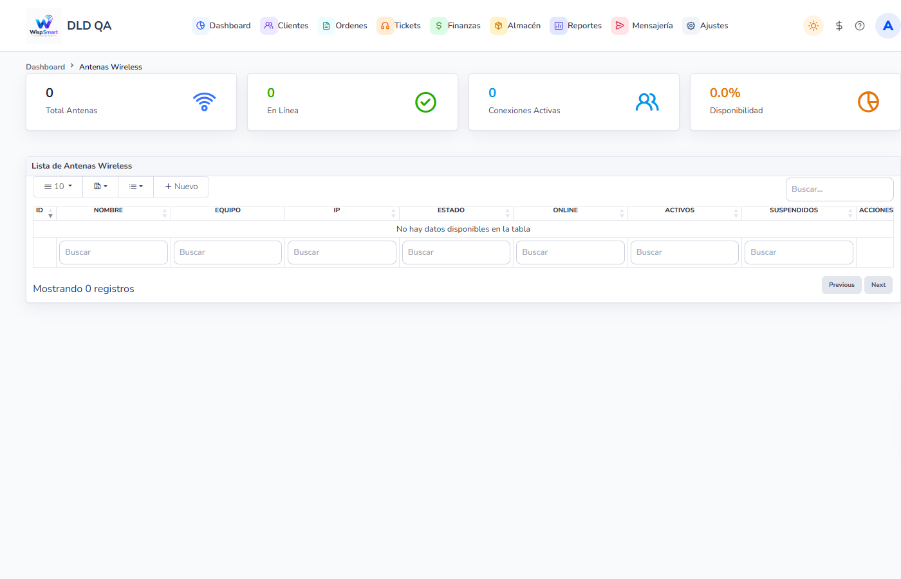Screen dimensions: 901x579
Task: Click the dollar sign icon in header
Action: pyautogui.click(x=839, y=26)
